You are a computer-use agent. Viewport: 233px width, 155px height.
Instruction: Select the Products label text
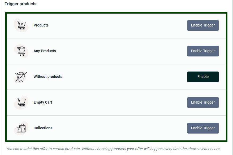tap(41, 25)
